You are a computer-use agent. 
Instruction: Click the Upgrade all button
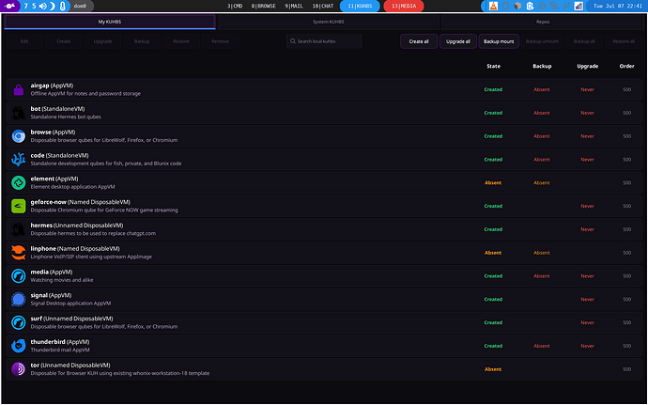[x=458, y=41]
